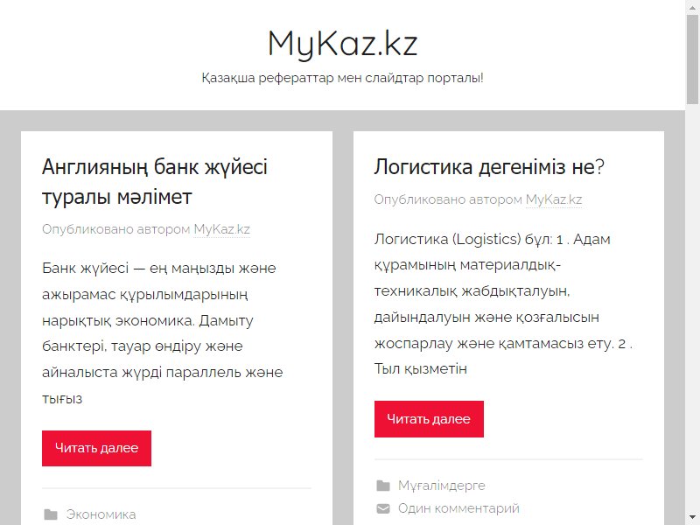
Task: Click the folder icon beside Экономика
Action: 51,514
